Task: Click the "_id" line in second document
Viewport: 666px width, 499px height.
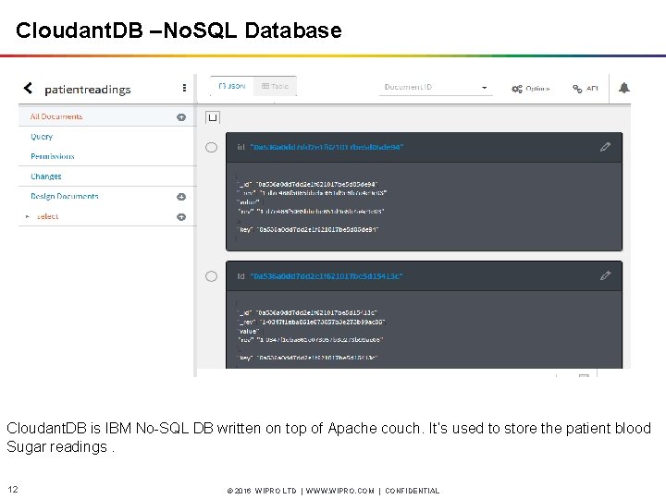Action: point(307,312)
